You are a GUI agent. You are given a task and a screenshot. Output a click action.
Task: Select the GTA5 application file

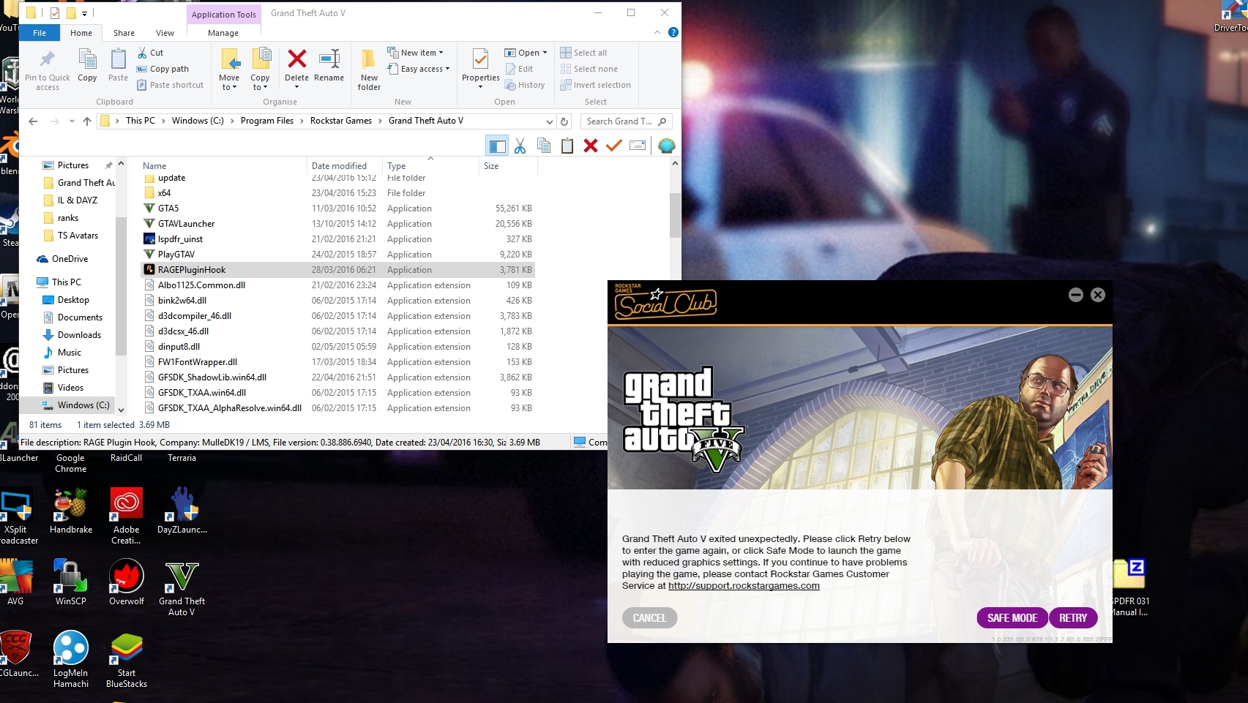[x=337, y=208]
